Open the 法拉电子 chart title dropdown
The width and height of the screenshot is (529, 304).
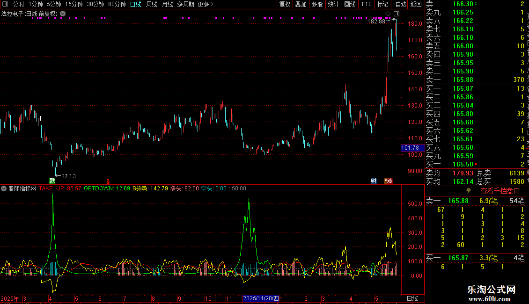click(63, 14)
